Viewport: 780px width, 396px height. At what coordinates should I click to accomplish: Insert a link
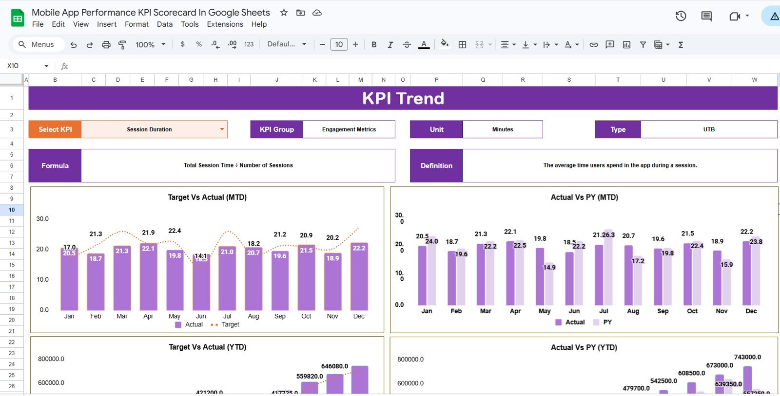593,45
